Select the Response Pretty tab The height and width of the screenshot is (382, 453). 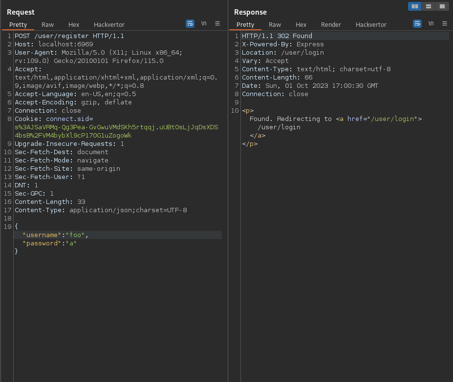coord(245,25)
